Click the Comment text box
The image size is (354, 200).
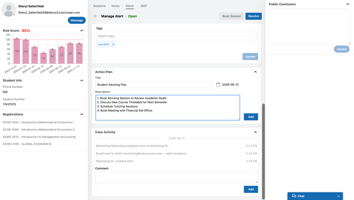click(x=176, y=177)
